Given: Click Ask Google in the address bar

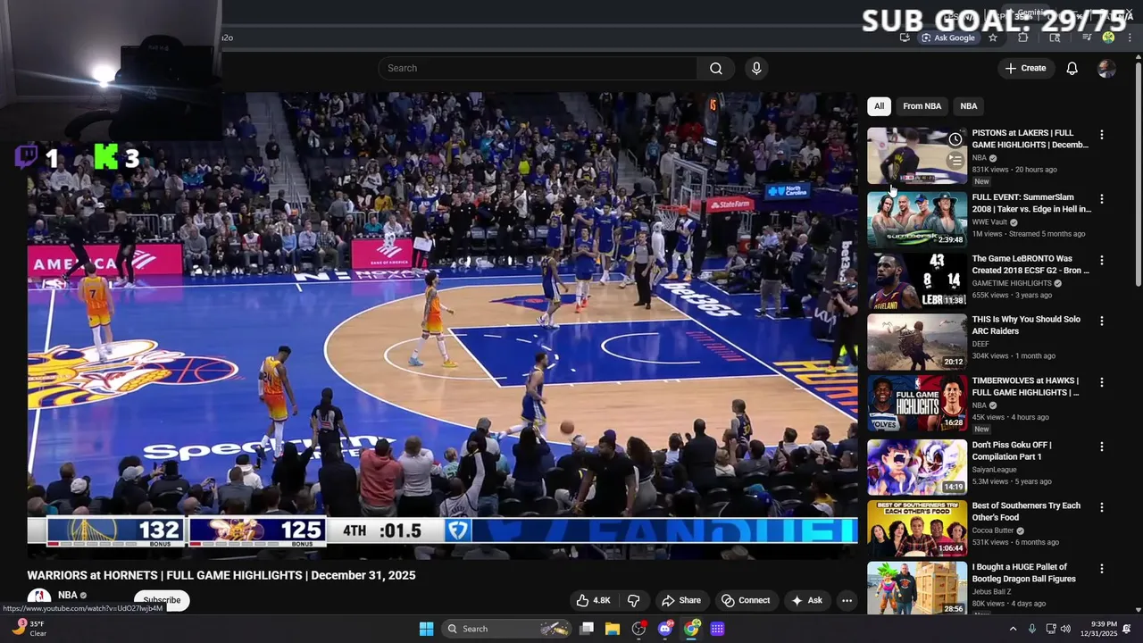Looking at the screenshot, I should tap(948, 38).
